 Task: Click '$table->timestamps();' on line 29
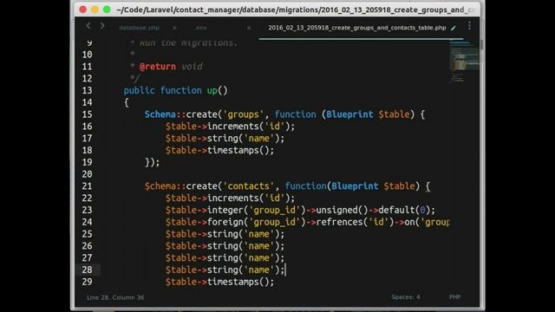click(x=219, y=282)
